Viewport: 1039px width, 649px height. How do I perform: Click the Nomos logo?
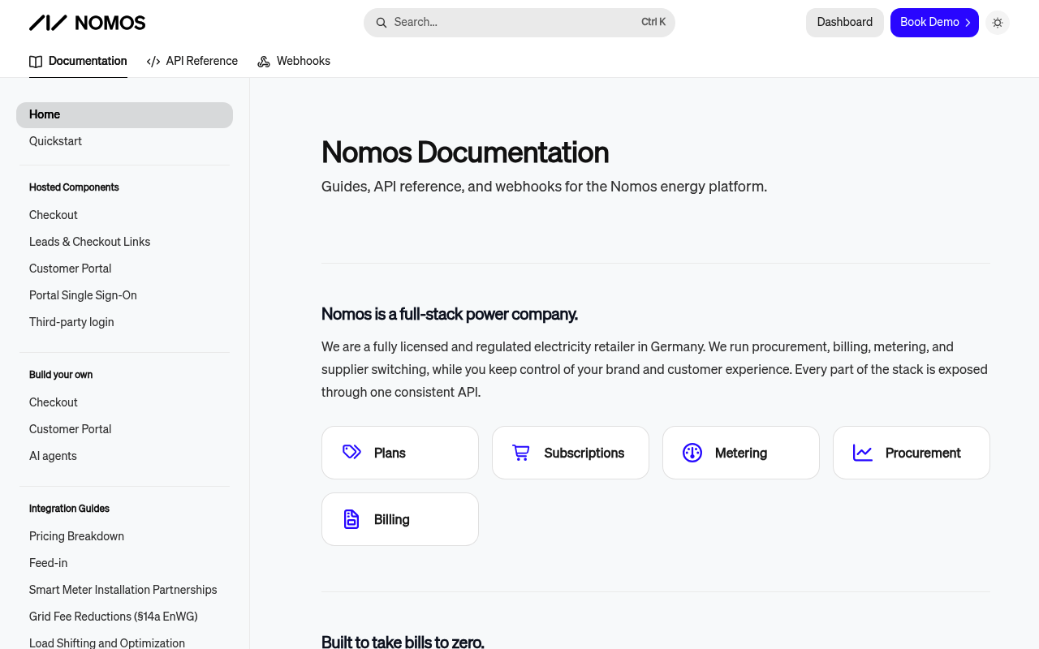click(88, 23)
